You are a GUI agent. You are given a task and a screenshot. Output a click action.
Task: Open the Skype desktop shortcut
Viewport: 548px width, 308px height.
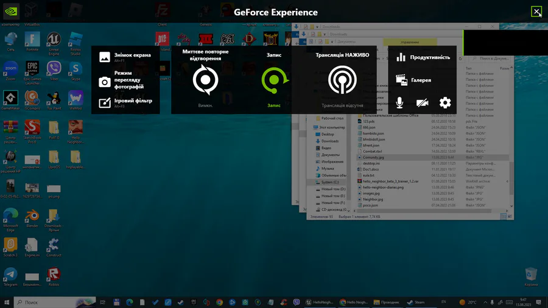[x=76, y=71]
